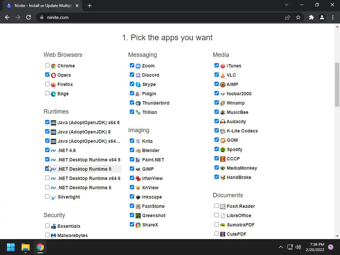The height and width of the screenshot is (255, 340).
Task: Go back to previous page
Action: pyautogui.click(x=7, y=17)
